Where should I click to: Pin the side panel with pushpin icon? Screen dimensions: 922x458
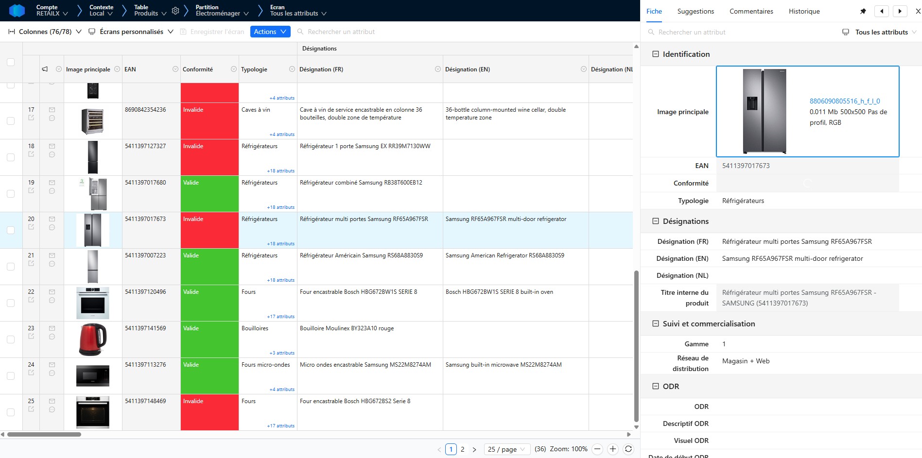click(863, 11)
